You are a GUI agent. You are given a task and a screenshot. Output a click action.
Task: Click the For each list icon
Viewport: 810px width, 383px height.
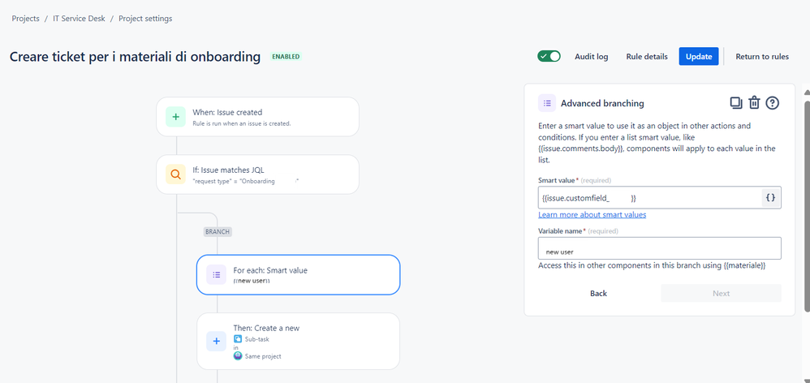point(216,274)
